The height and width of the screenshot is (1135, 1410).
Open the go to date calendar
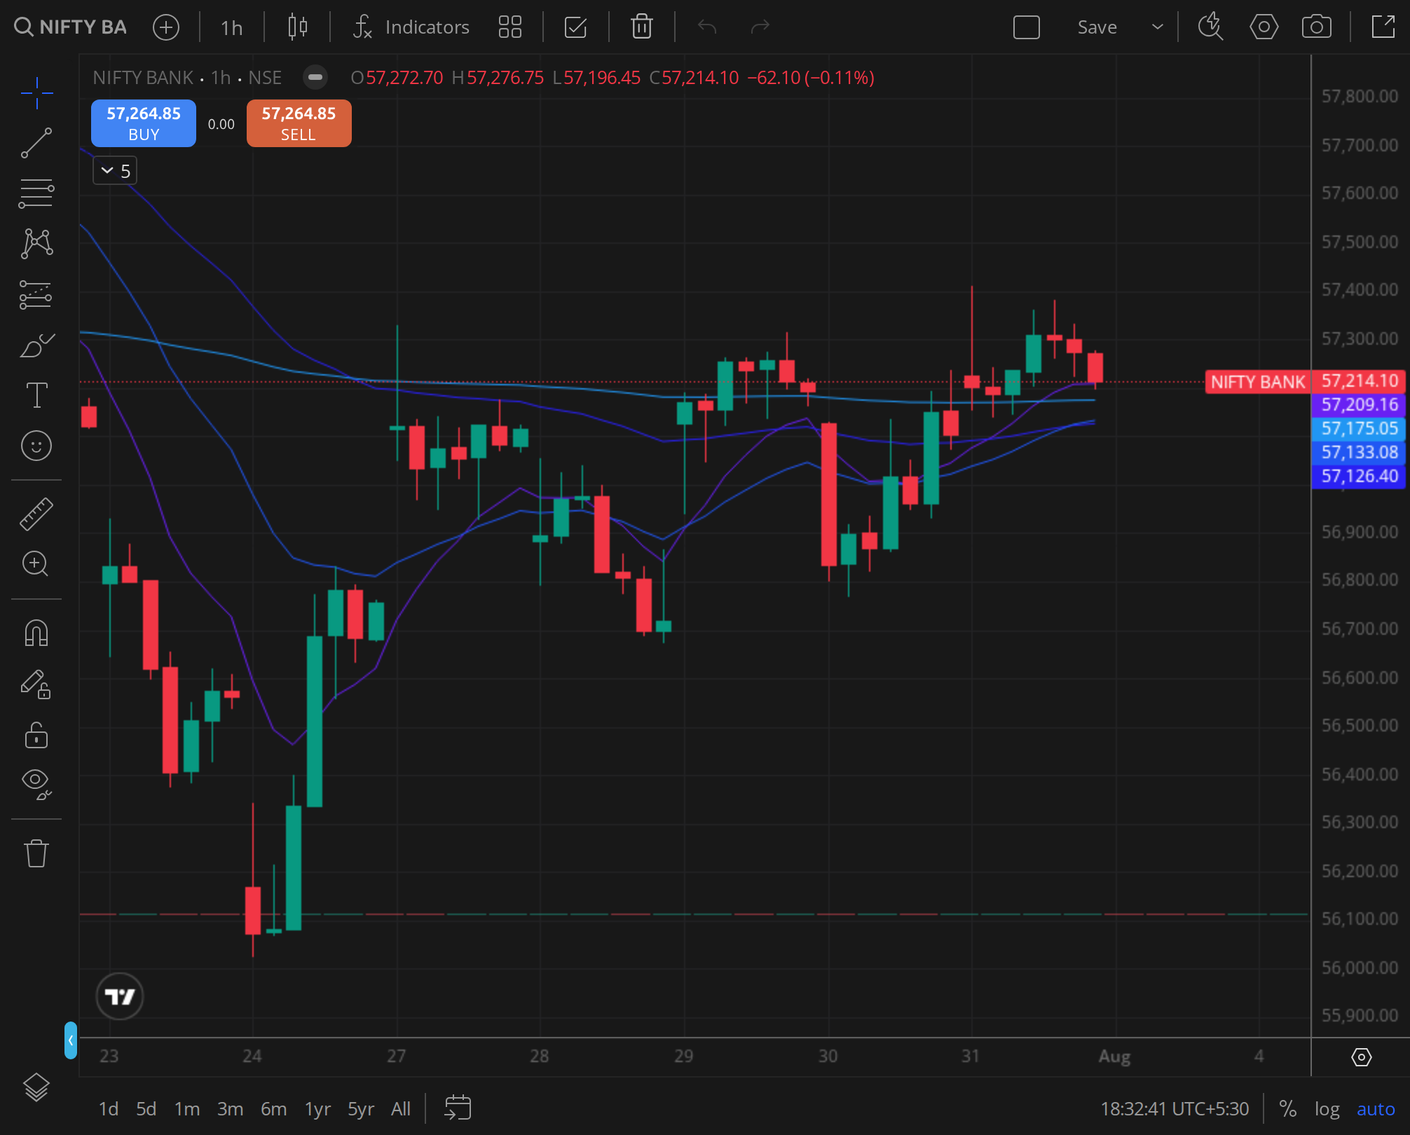(x=458, y=1108)
